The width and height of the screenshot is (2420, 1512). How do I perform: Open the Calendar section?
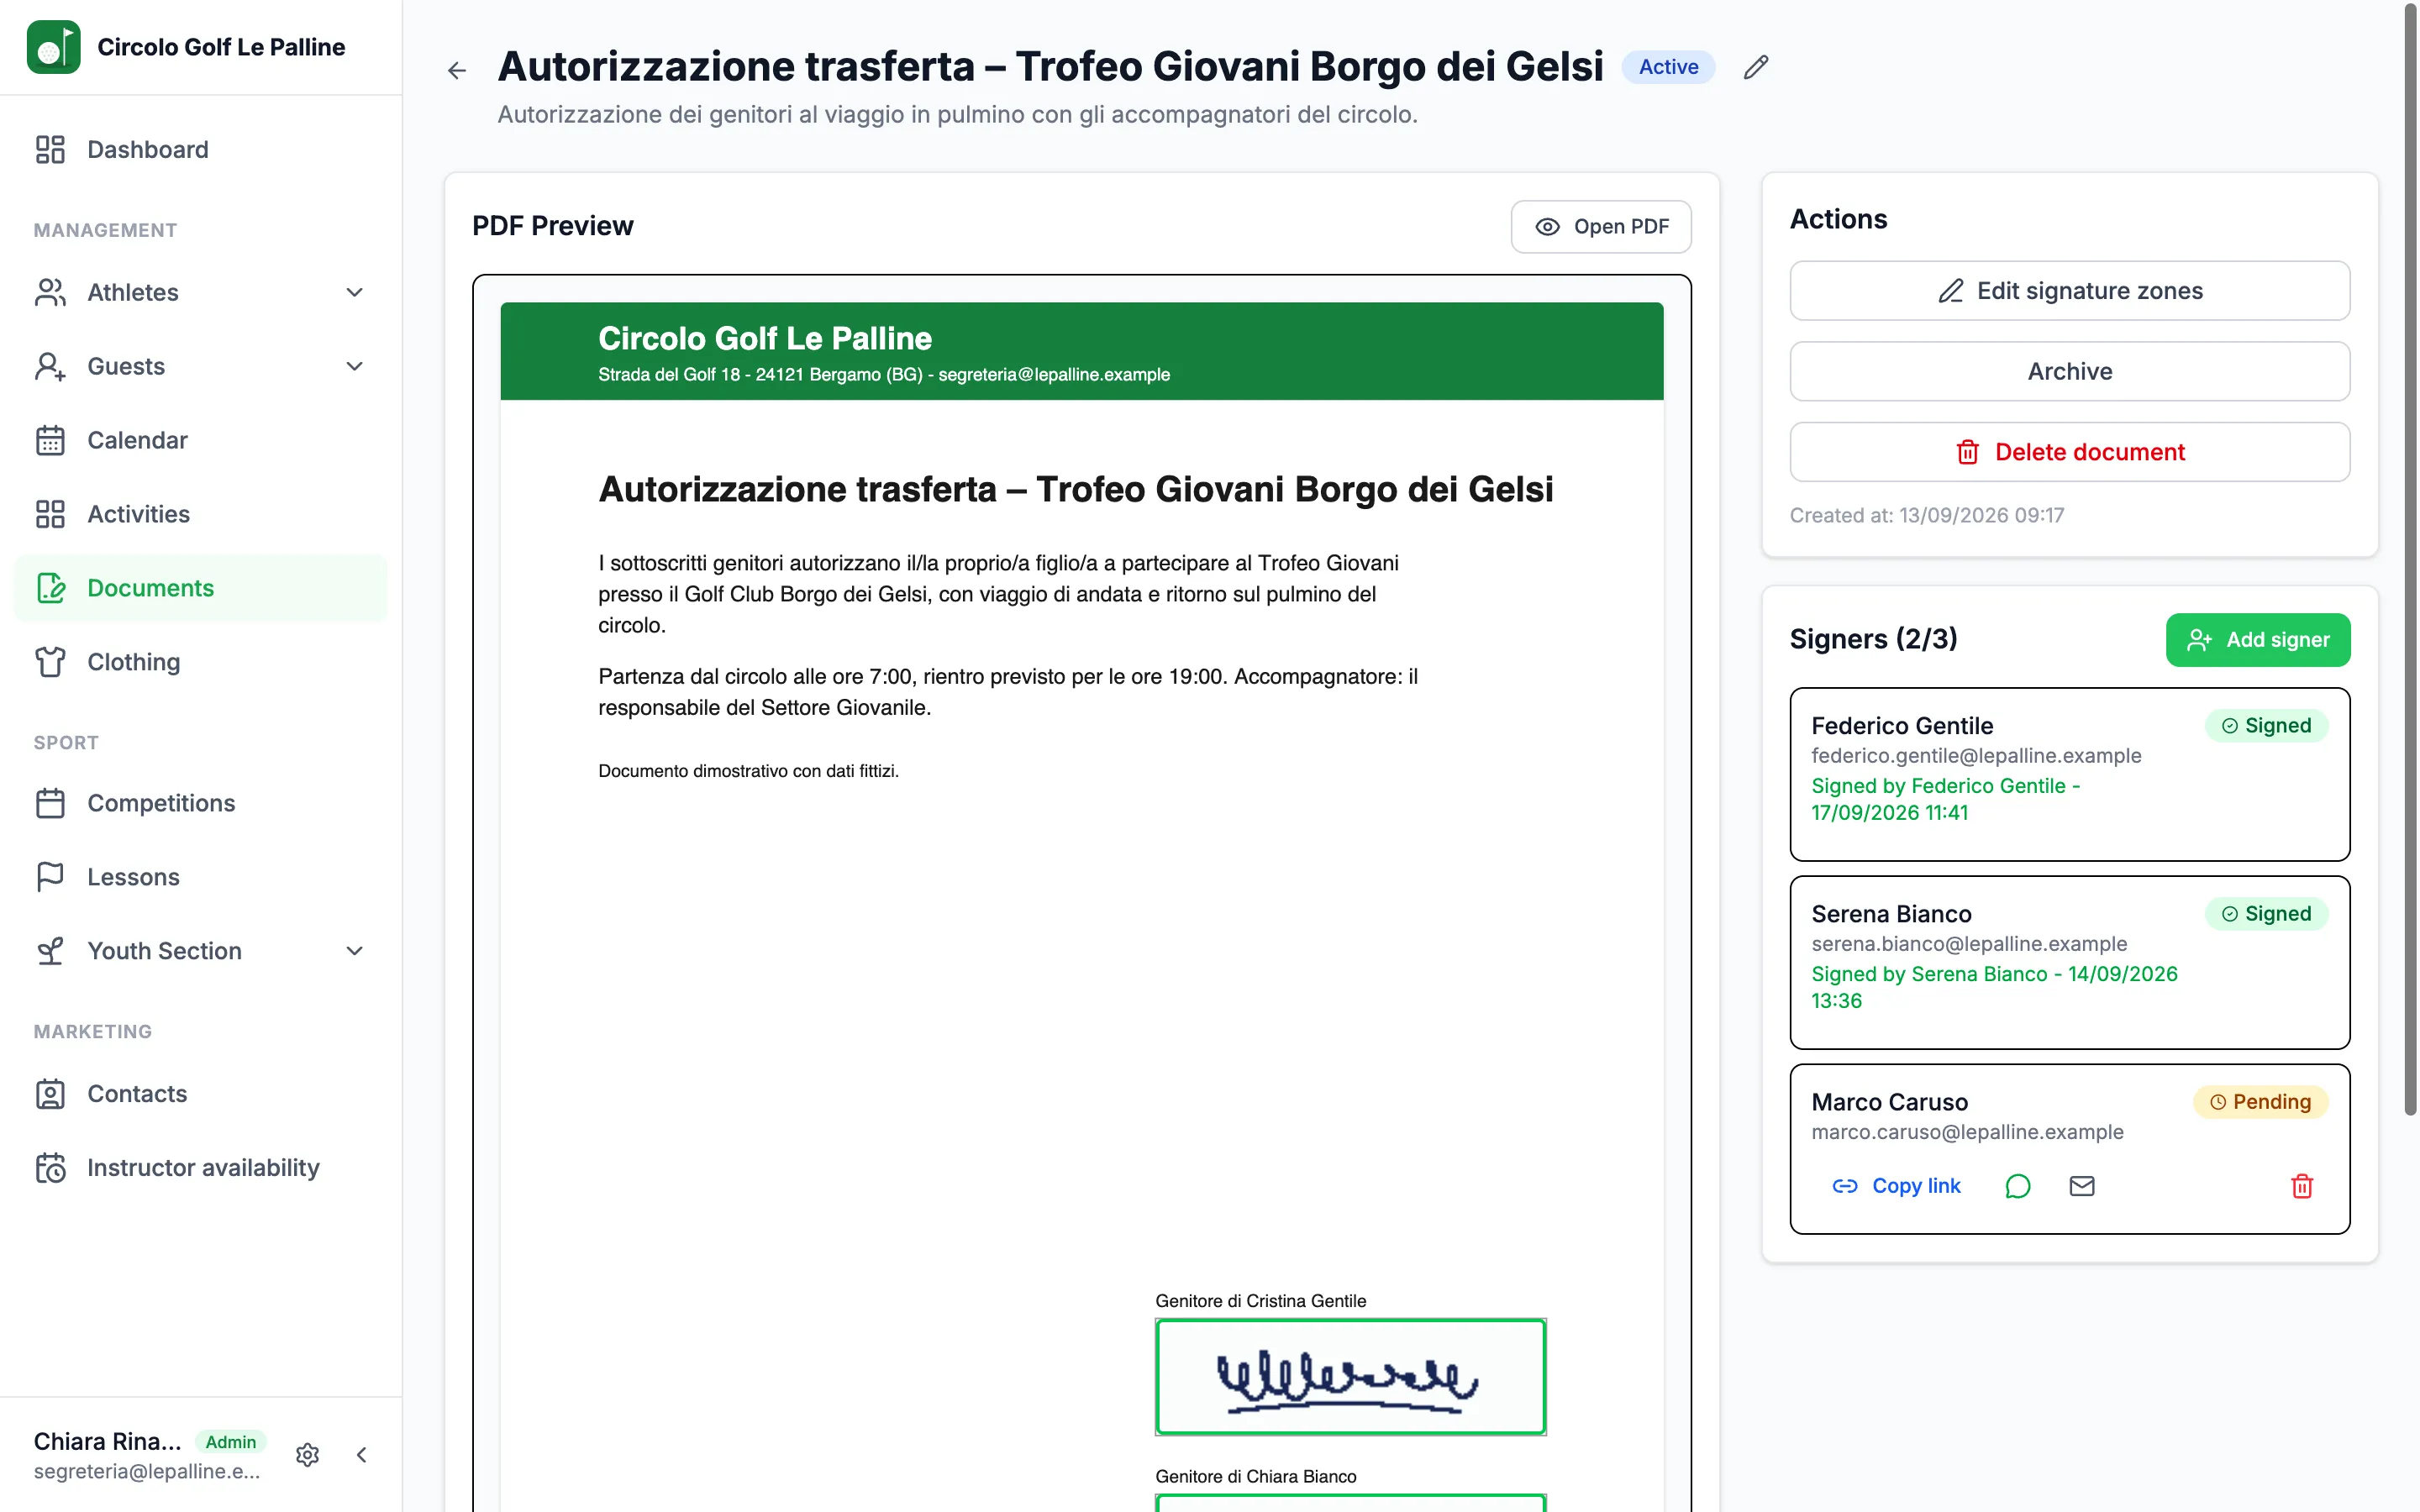pyautogui.click(x=201, y=440)
